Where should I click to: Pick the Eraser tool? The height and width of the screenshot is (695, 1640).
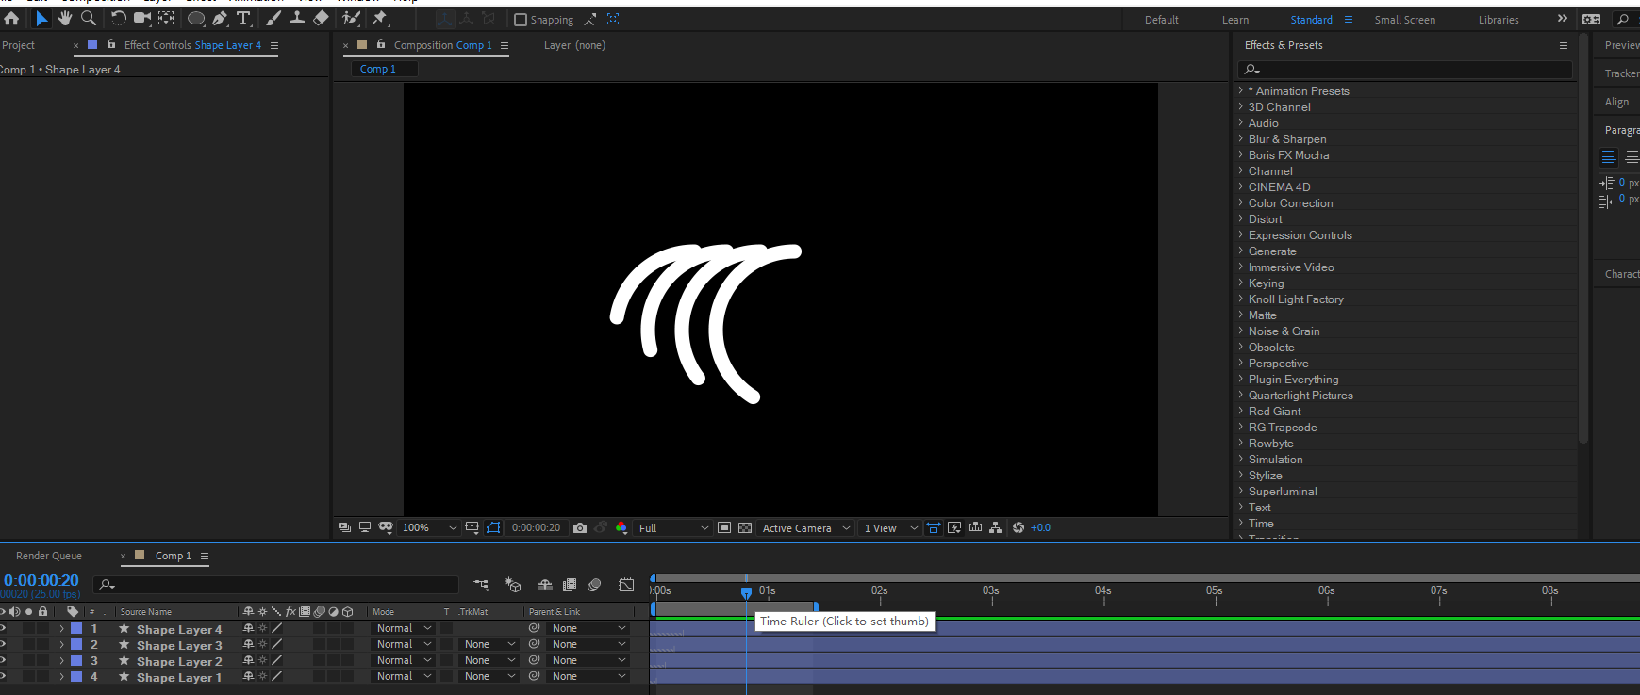321,19
